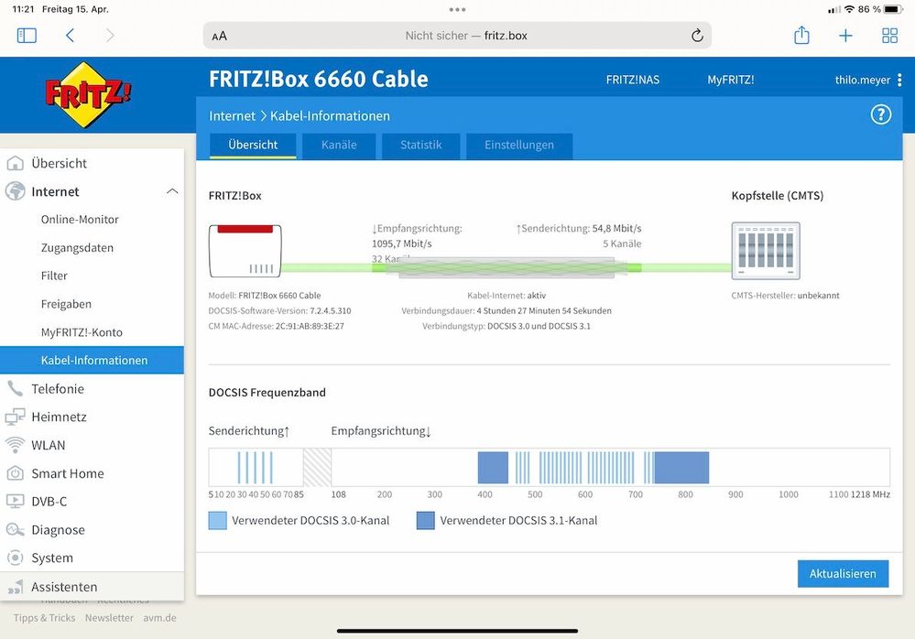
Task: Click the FRITZ!Box device image
Action: coord(245,251)
